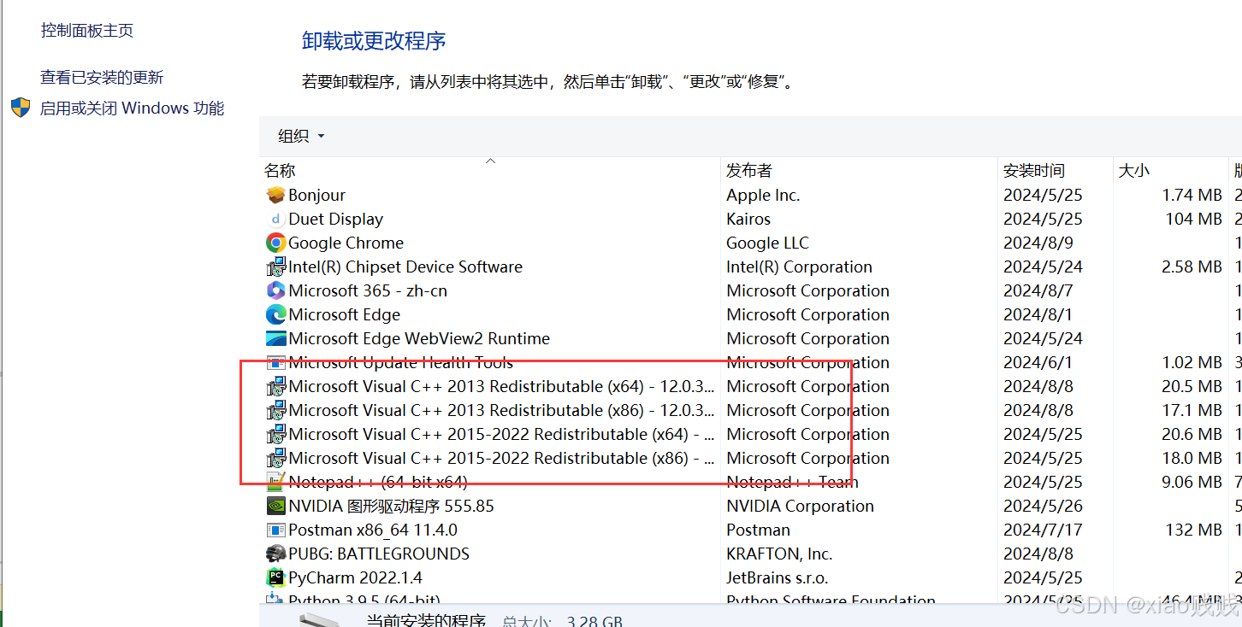Image resolution: width=1242 pixels, height=627 pixels.
Task: Sort by the 大小 column header
Action: pos(1133,171)
